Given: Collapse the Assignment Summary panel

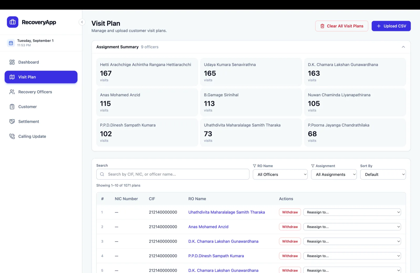Looking at the screenshot, I should coord(403,47).
